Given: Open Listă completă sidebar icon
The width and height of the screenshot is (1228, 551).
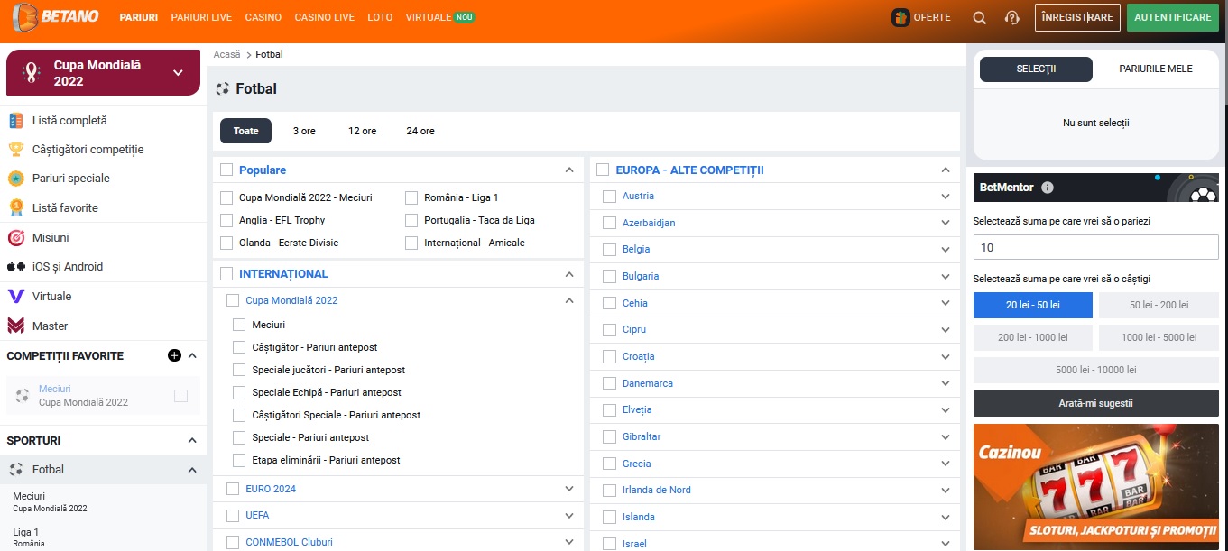Looking at the screenshot, I should pyautogui.click(x=15, y=120).
